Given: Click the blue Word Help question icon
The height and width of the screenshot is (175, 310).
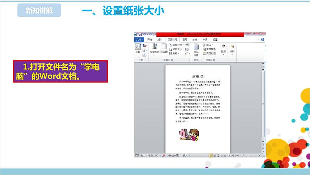Looking at the screenshot, I should click(x=262, y=40).
